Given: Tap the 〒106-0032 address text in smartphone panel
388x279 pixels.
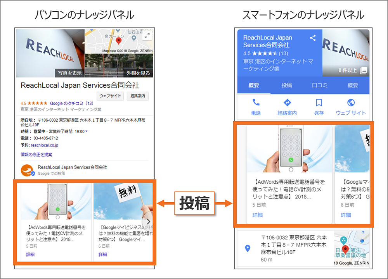Looking at the screenshot, I should click(x=294, y=245).
